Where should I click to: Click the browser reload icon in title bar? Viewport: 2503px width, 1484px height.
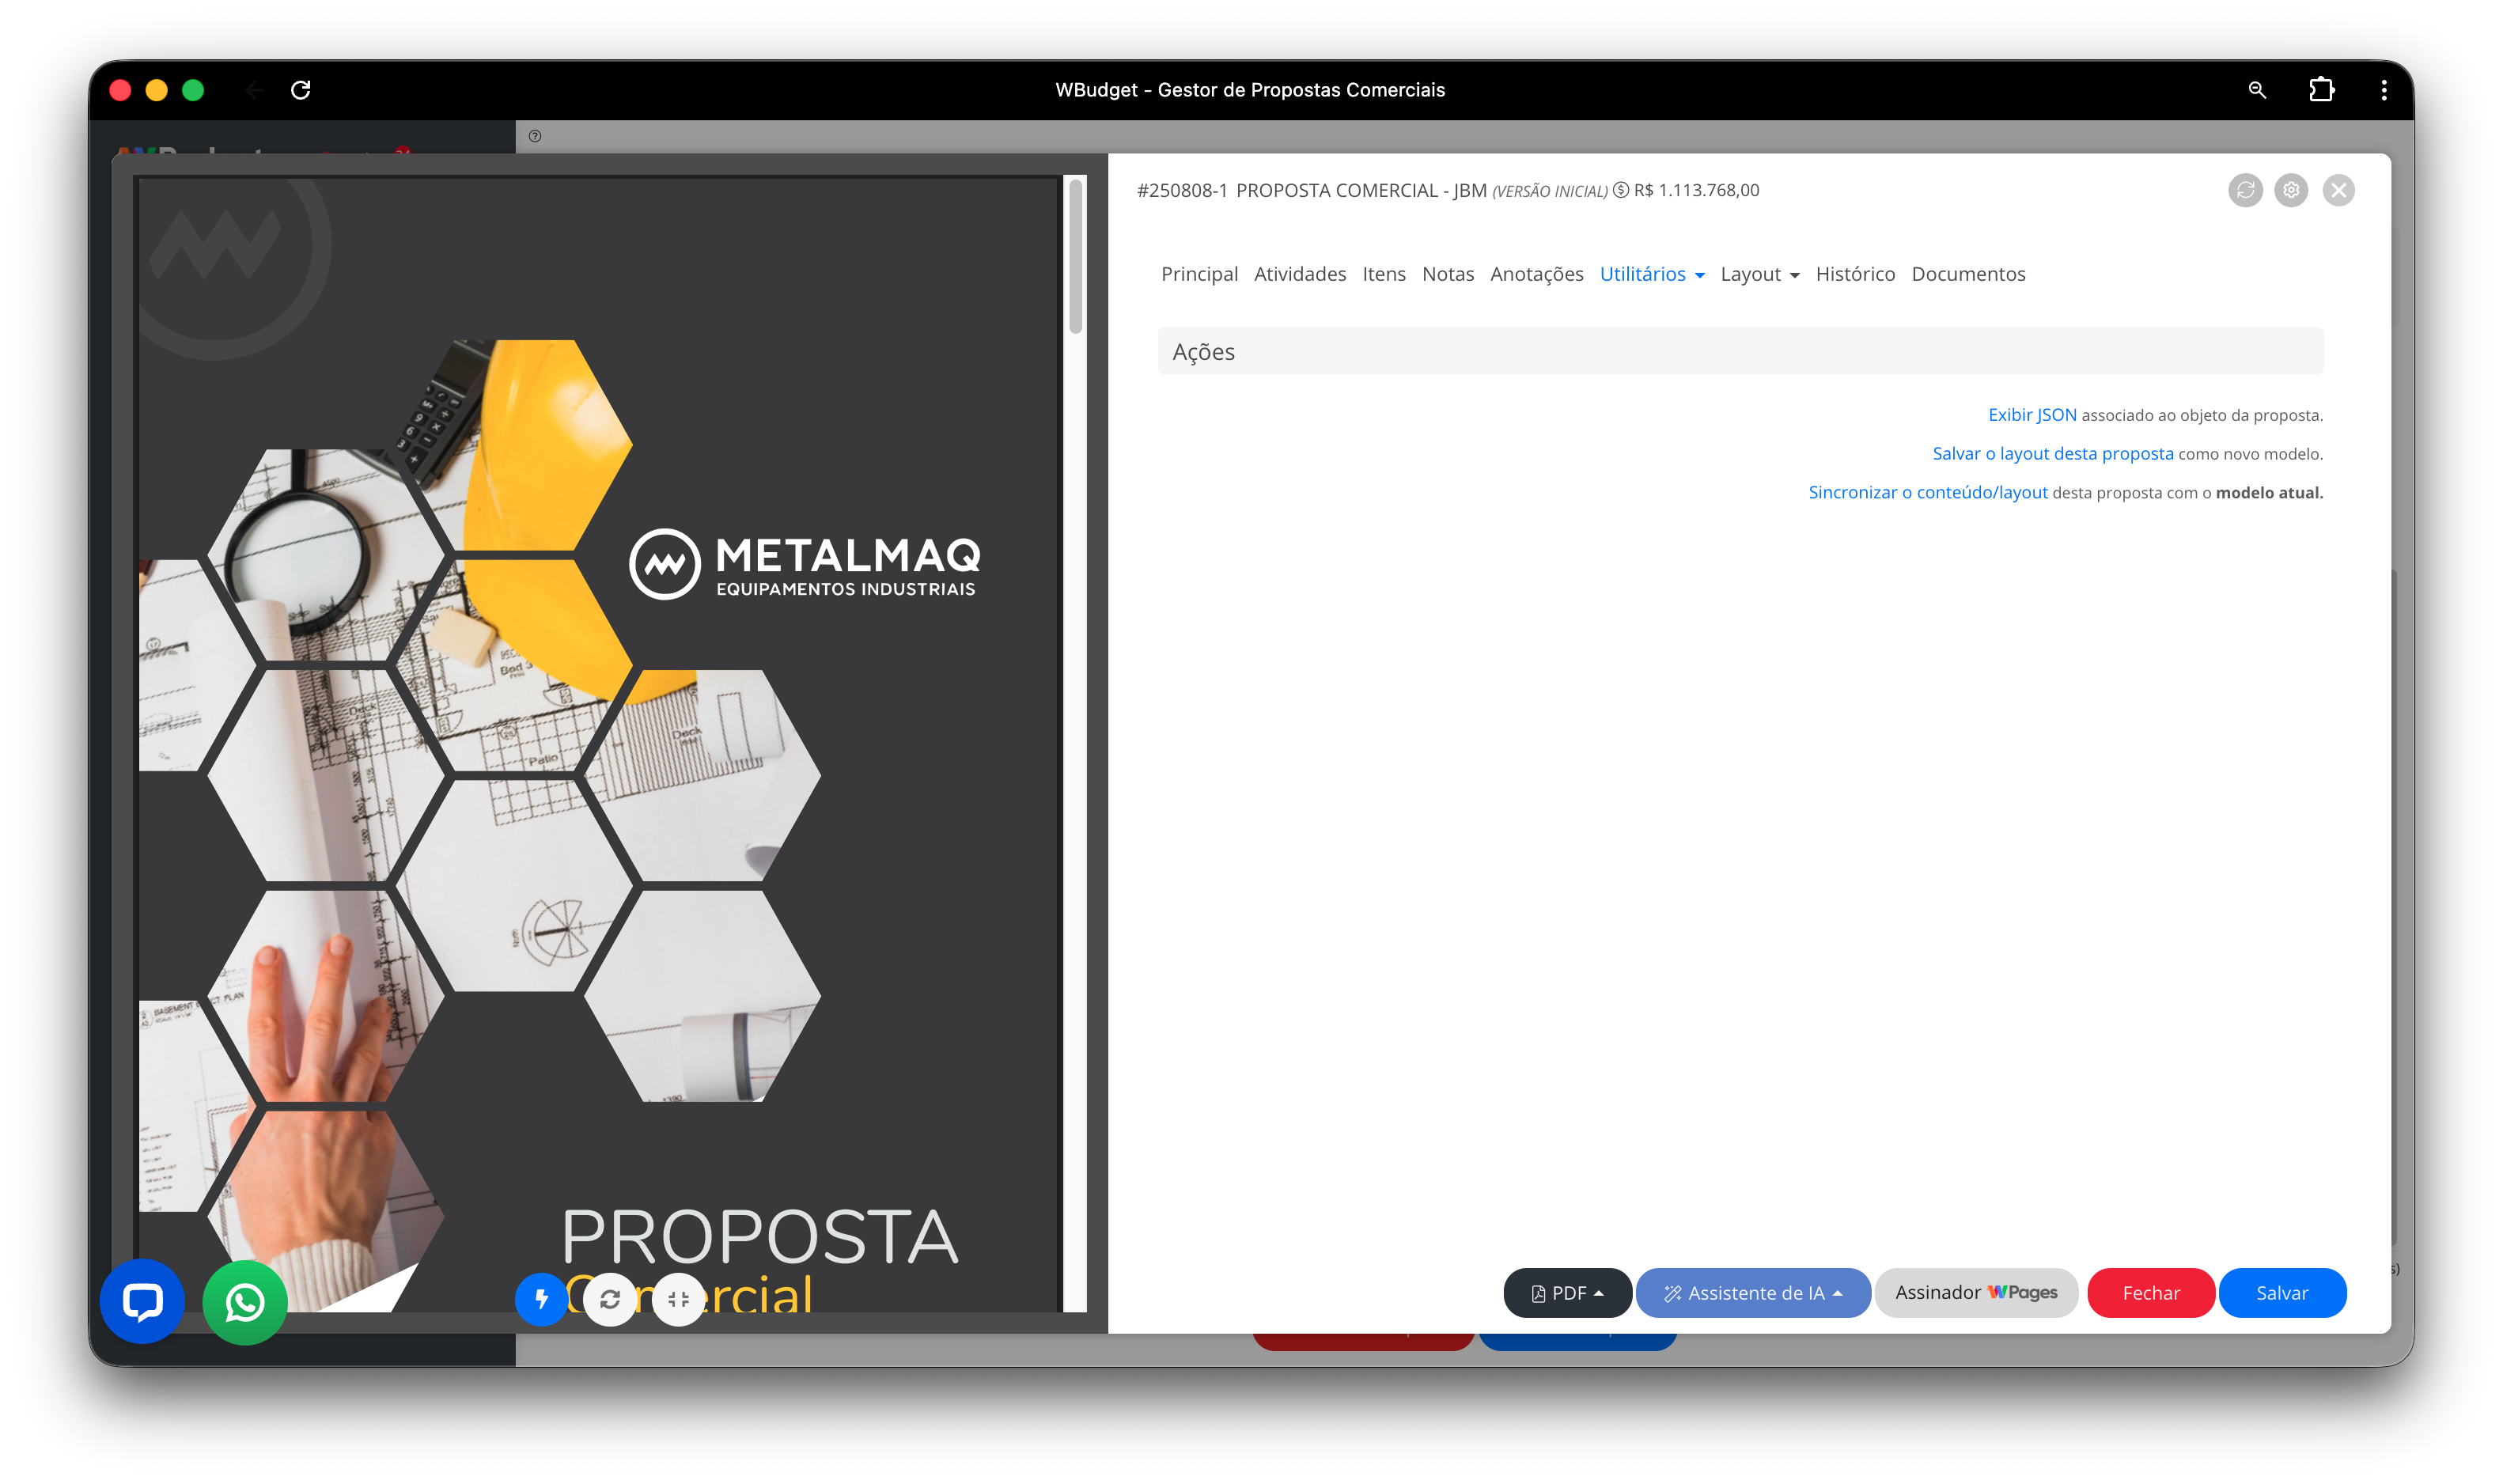[x=301, y=90]
